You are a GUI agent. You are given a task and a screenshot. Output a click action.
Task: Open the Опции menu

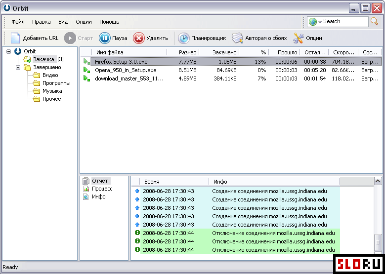[84, 22]
